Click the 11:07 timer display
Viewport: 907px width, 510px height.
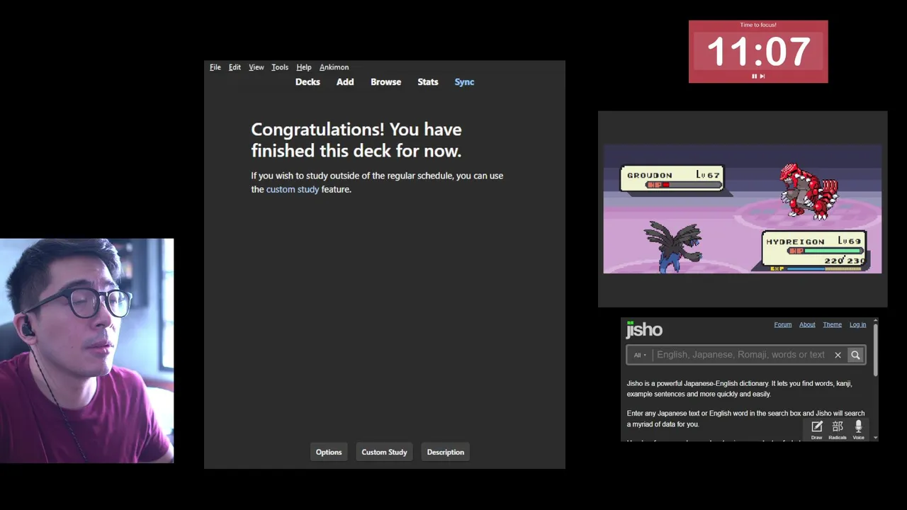coord(758,52)
